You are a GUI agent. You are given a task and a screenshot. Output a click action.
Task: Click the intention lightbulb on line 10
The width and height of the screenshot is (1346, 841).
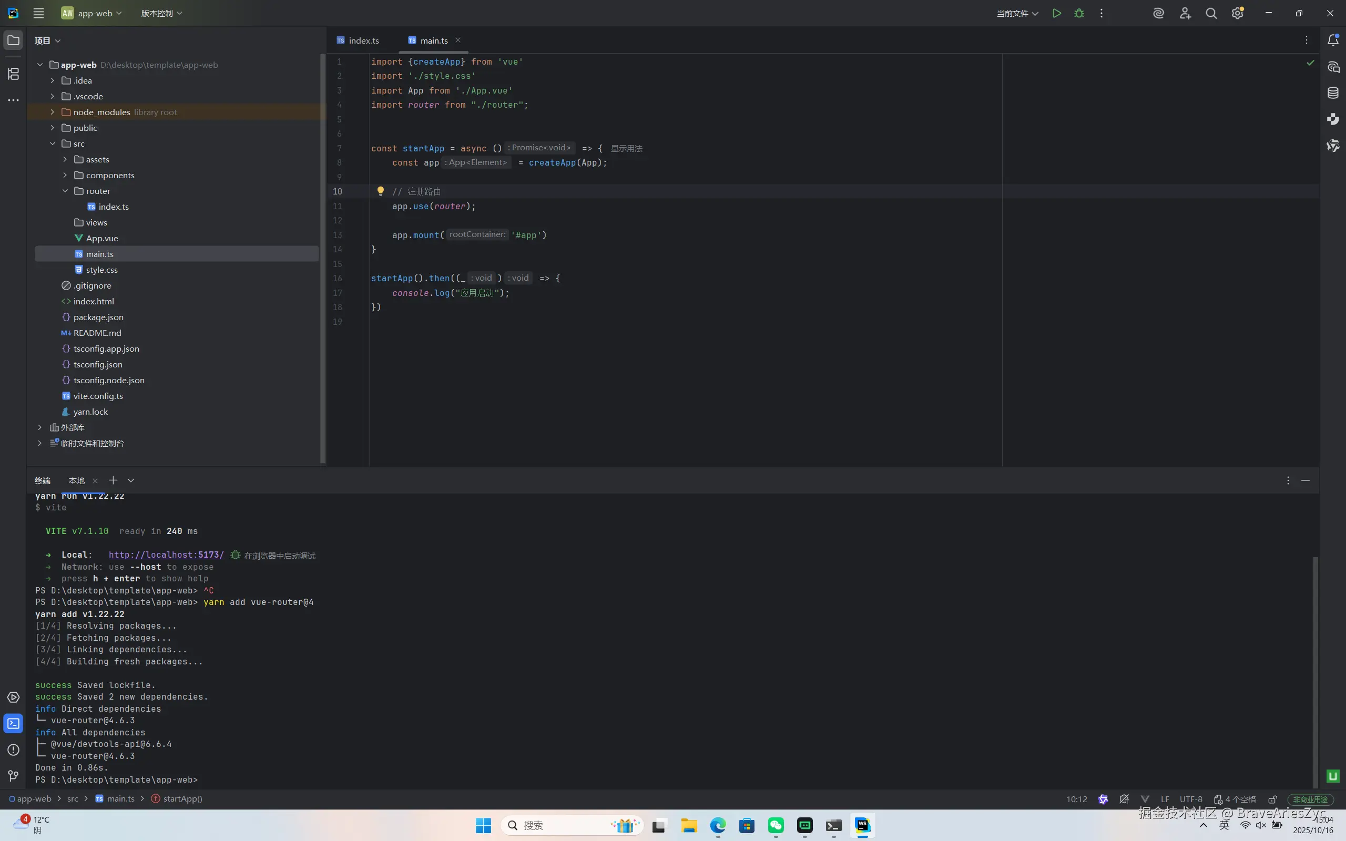(381, 191)
